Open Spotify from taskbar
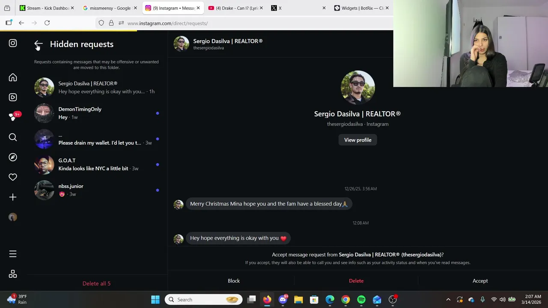Viewport: 548px width, 308px height. point(361,299)
